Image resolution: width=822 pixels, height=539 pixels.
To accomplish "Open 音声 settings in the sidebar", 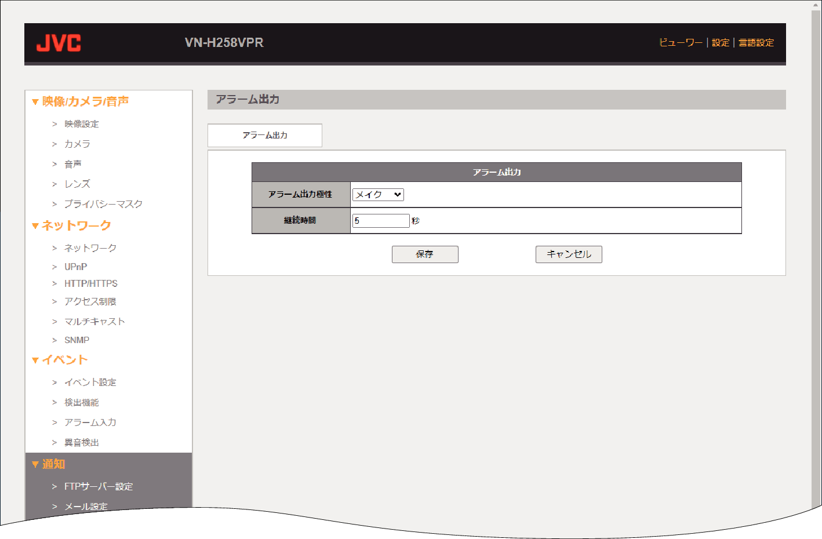I will pyautogui.click(x=73, y=164).
